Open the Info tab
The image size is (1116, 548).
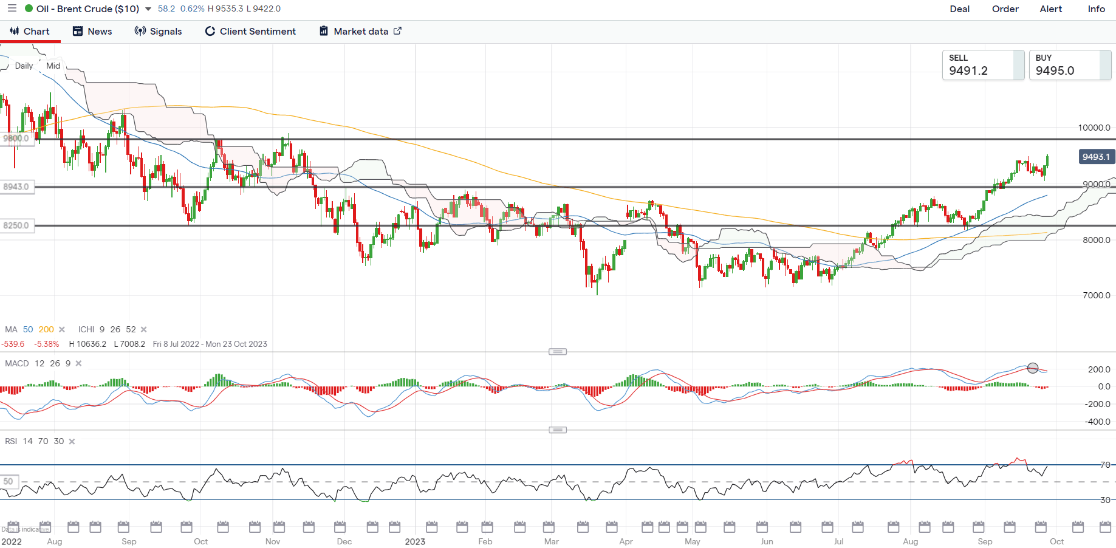tap(1097, 9)
